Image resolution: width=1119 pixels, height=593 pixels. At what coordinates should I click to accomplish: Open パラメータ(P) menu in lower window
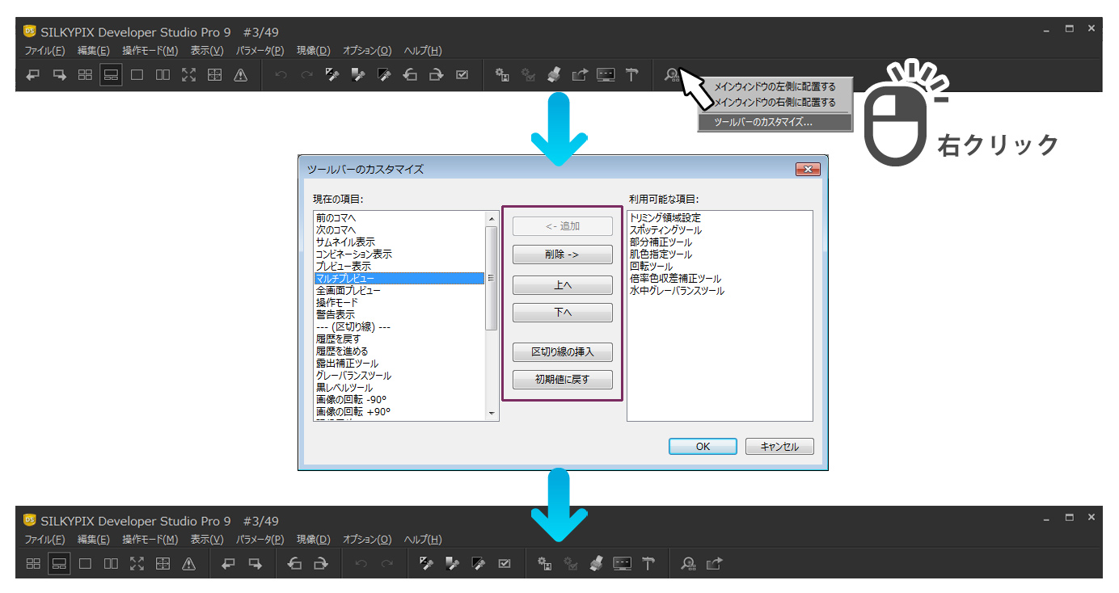point(260,540)
